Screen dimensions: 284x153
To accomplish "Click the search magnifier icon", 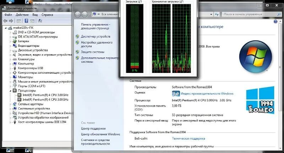I will [x=279, y=14].
